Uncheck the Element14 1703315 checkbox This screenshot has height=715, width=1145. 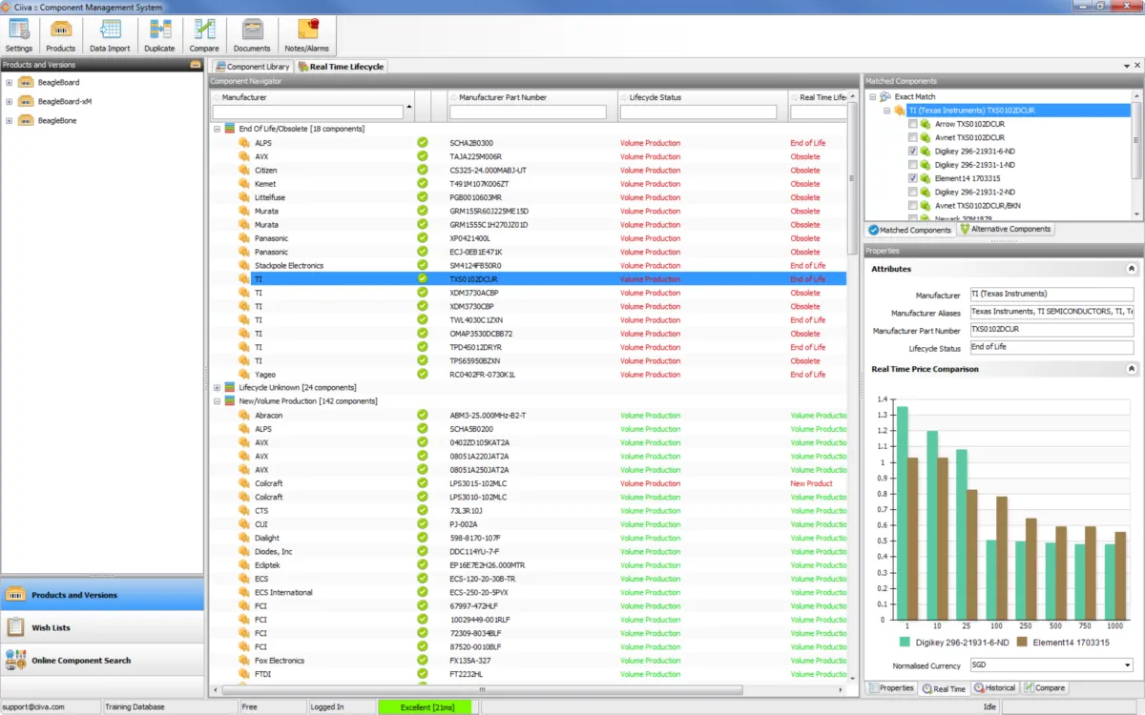coord(913,178)
